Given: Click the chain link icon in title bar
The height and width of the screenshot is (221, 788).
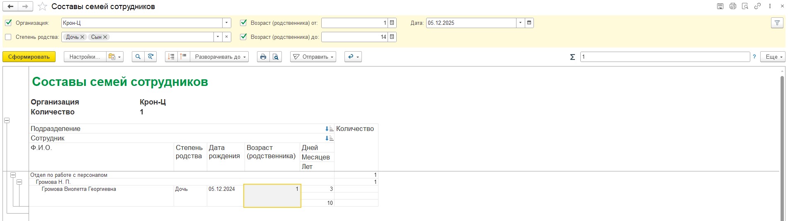Looking at the screenshot, I should (757, 6).
